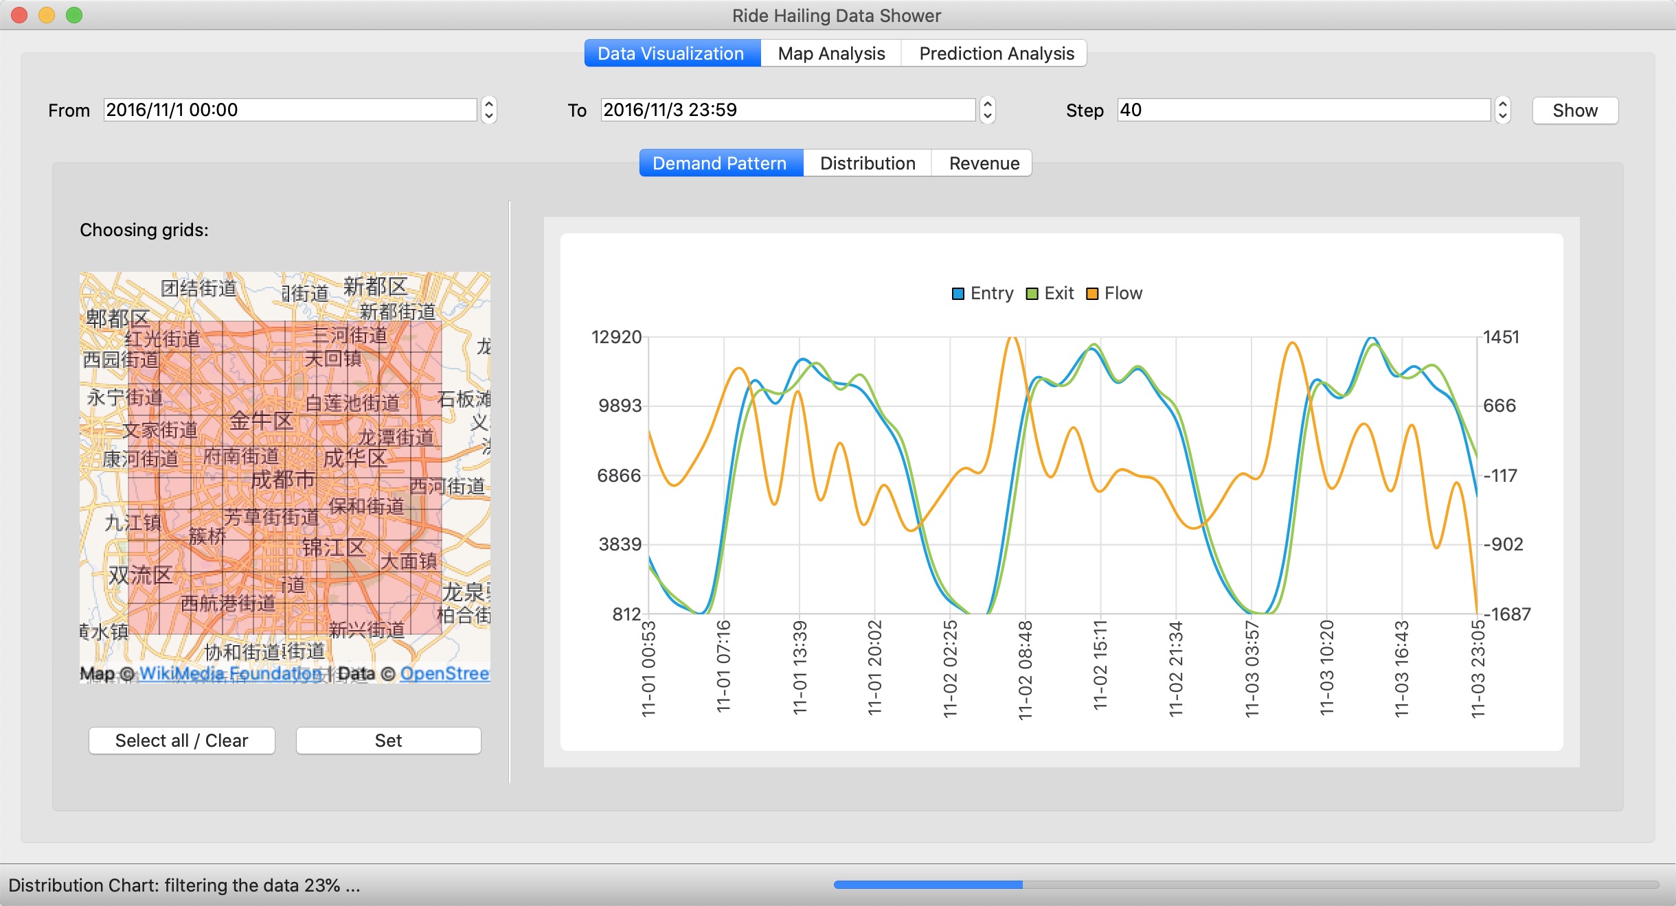Switch to the Map Analysis tab
The height and width of the screenshot is (906, 1676).
831,54
